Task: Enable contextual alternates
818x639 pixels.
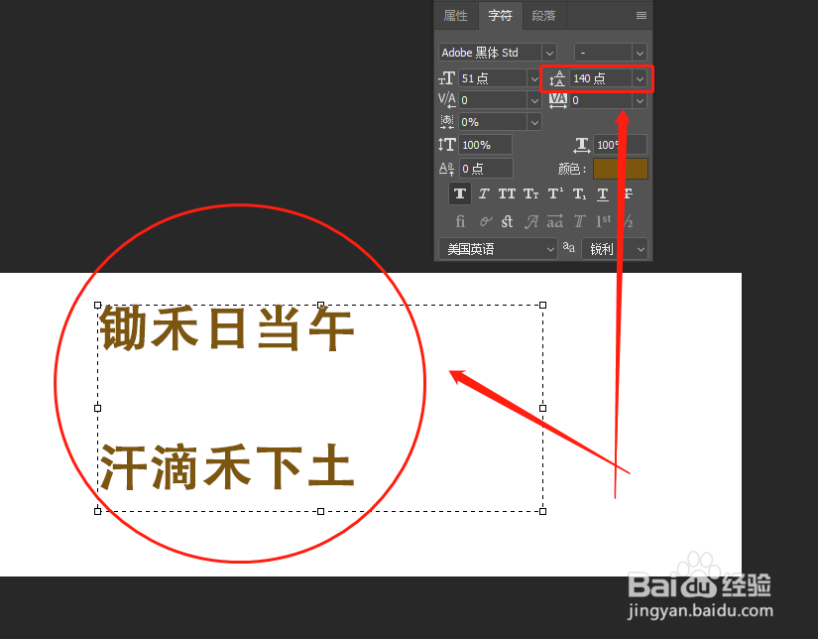Action: 485,221
